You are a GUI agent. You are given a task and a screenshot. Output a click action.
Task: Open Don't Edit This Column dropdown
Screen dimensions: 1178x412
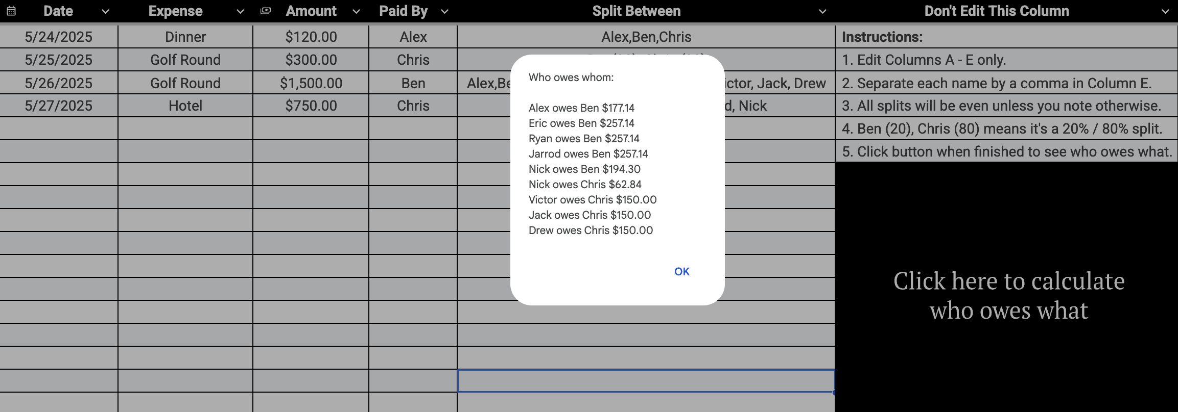coord(1165,11)
